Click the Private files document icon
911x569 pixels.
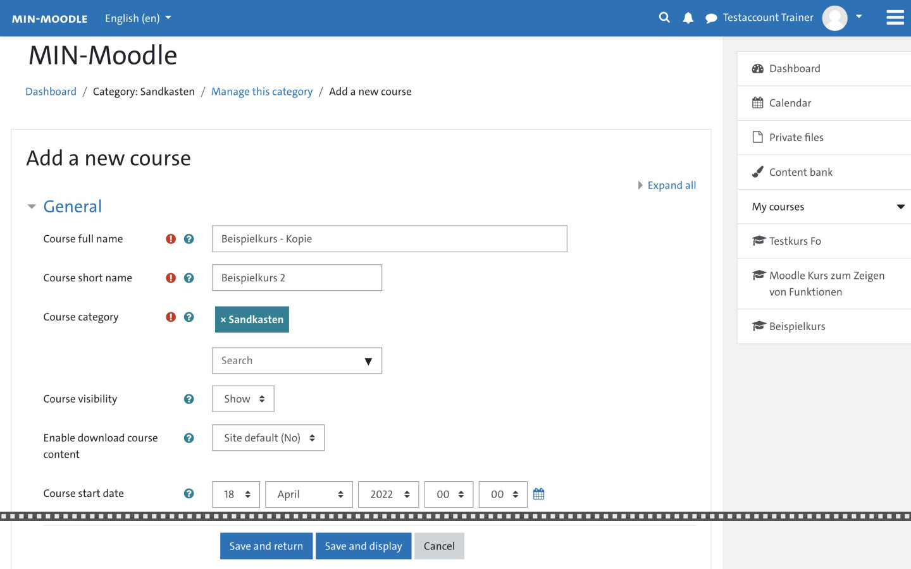[757, 137]
